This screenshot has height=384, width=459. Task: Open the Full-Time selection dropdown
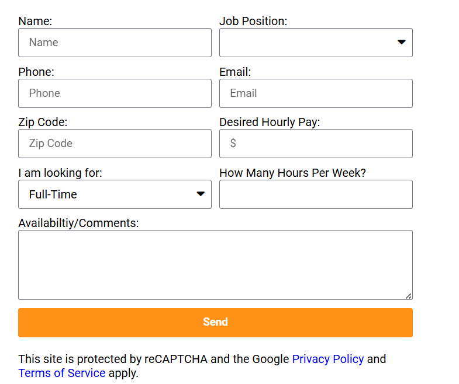click(115, 194)
